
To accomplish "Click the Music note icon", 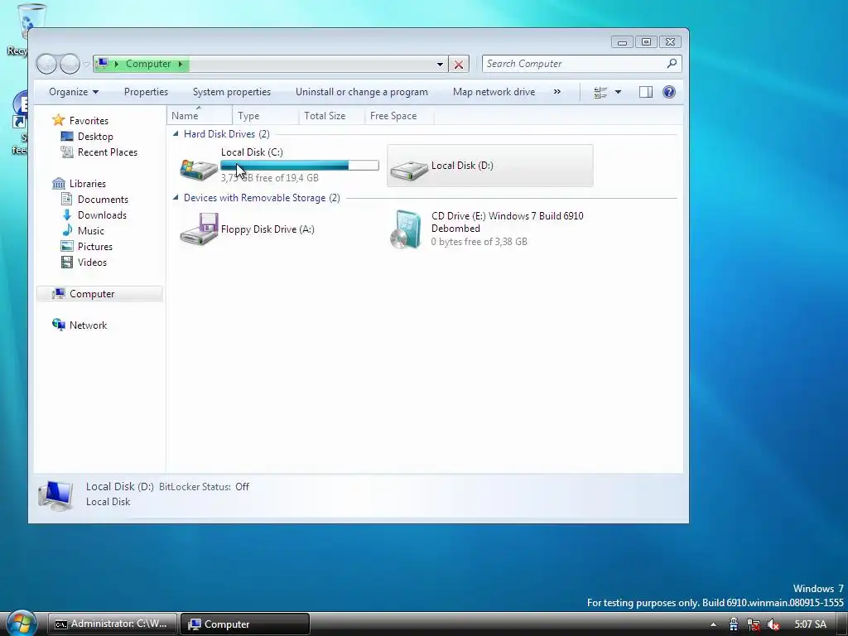I will pyautogui.click(x=67, y=230).
